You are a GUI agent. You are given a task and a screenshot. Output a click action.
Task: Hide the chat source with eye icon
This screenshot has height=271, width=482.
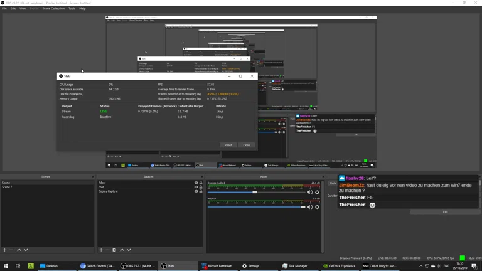pos(196,187)
